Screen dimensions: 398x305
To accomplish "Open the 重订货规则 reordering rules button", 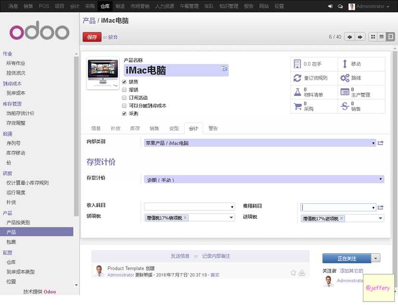I will click(x=314, y=78).
